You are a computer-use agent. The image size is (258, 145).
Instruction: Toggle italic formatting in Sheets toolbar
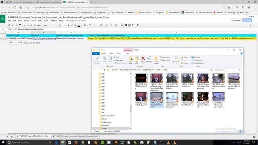(x=72, y=25)
